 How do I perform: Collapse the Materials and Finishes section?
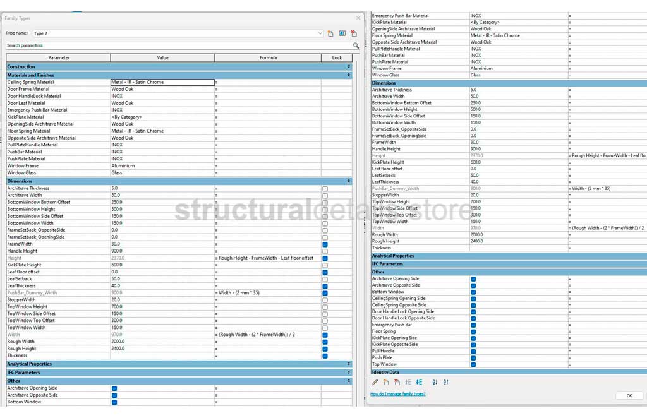(x=347, y=75)
